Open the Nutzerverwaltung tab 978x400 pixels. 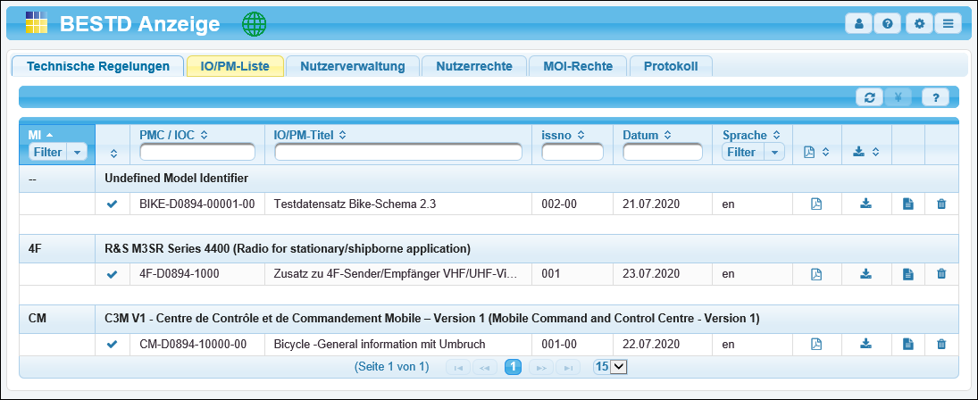[x=353, y=66]
